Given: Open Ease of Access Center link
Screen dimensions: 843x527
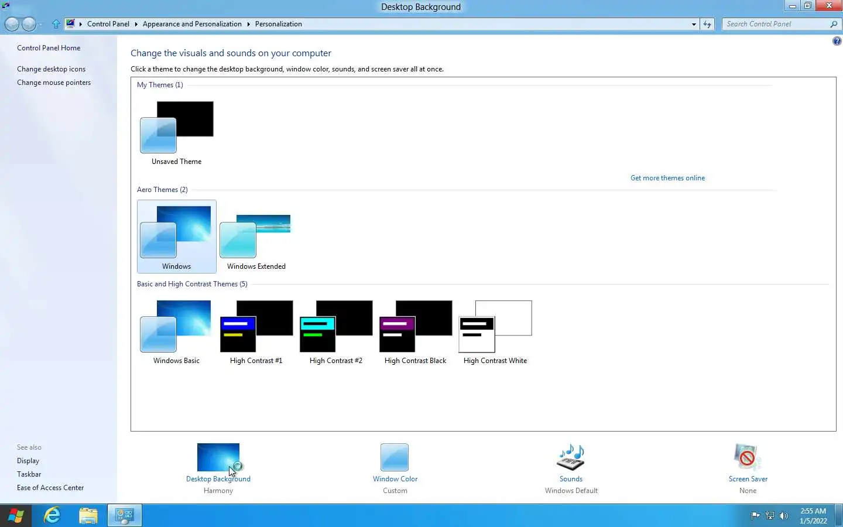Looking at the screenshot, I should coord(50,488).
